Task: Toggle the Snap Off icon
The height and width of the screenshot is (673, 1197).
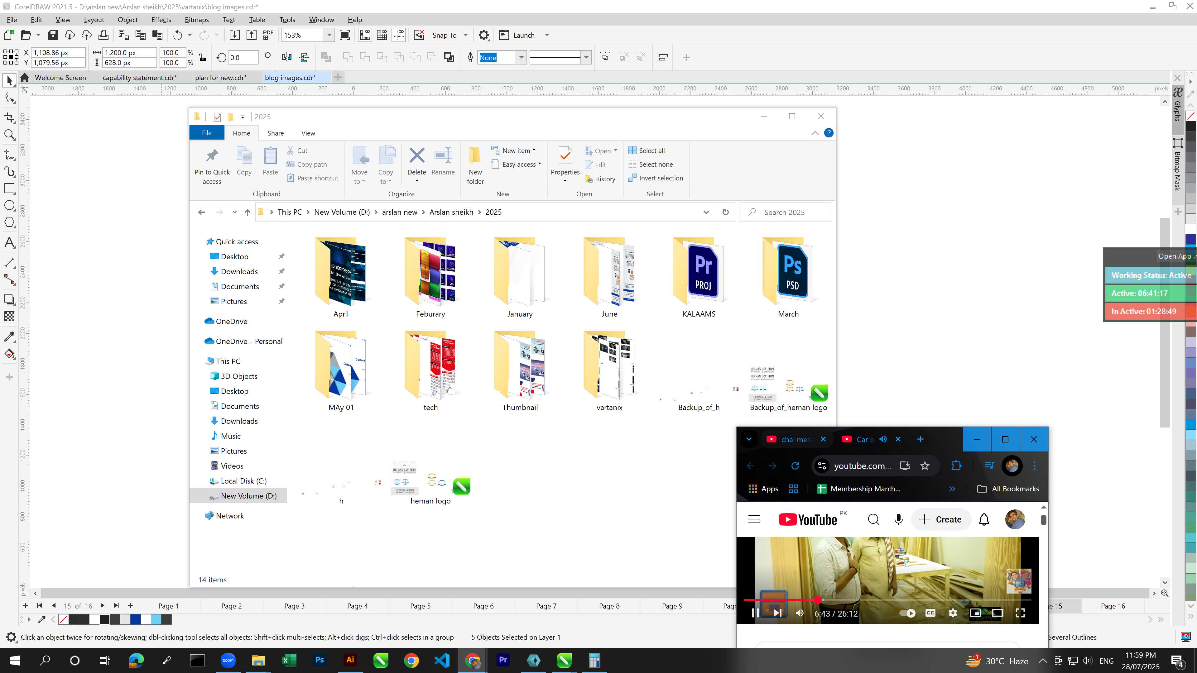Action: click(x=419, y=35)
